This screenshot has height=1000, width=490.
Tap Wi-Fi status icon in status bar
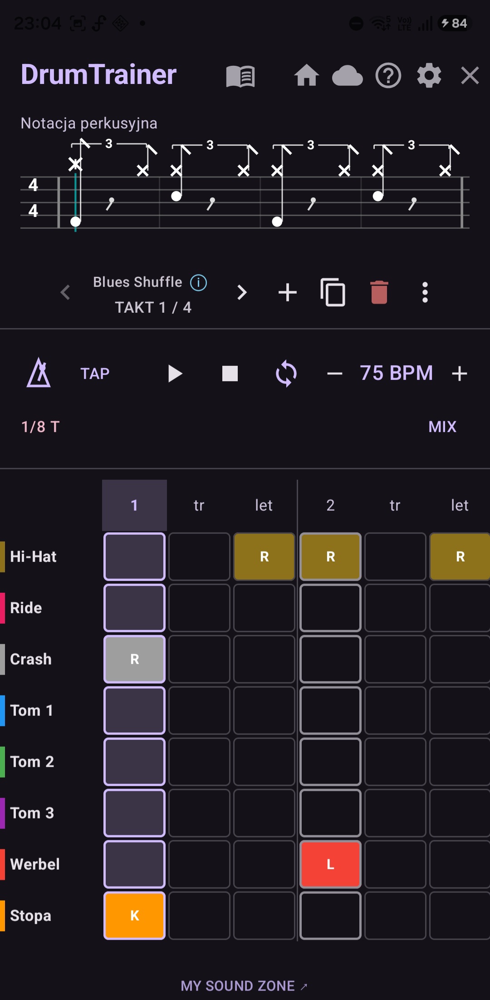tap(380, 23)
